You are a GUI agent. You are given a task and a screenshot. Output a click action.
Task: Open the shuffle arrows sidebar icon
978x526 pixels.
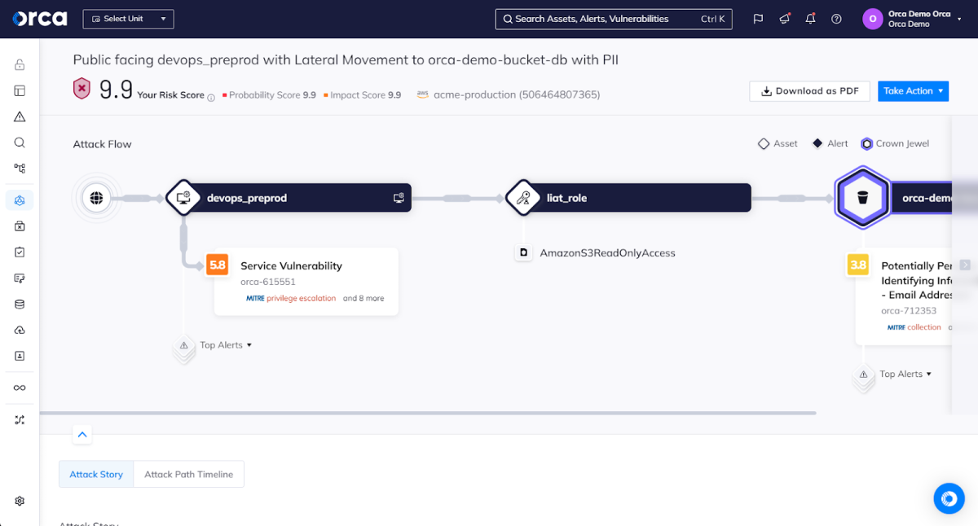pyautogui.click(x=20, y=420)
